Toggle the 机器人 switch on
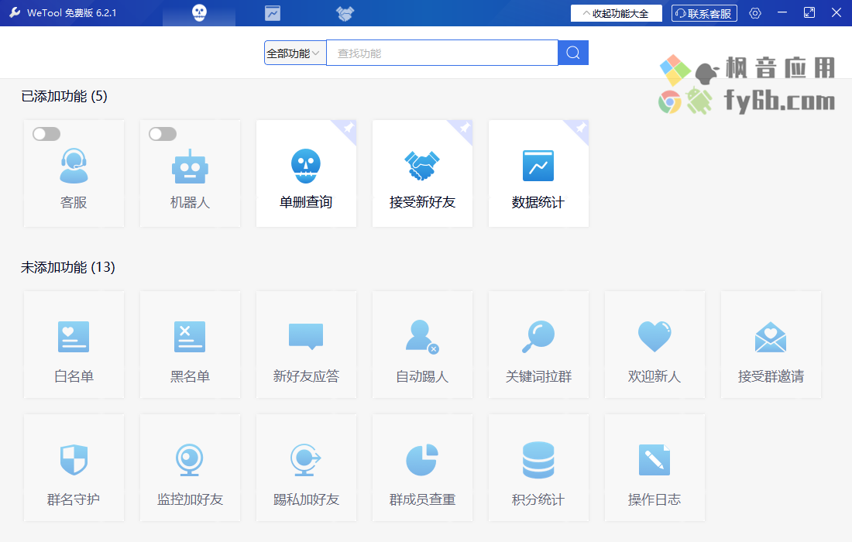Screen dimensions: 852x542 click(x=163, y=134)
